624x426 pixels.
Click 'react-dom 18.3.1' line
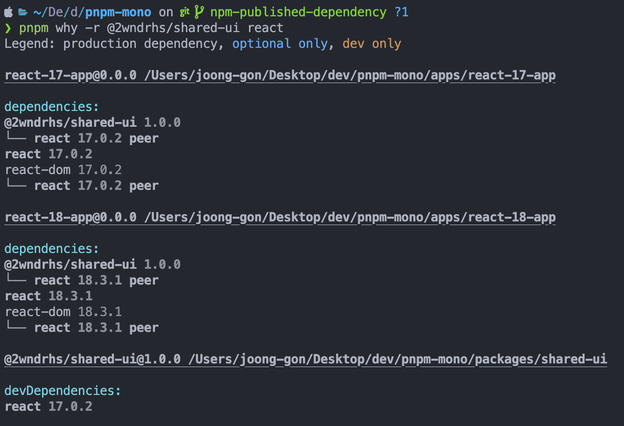(63, 312)
